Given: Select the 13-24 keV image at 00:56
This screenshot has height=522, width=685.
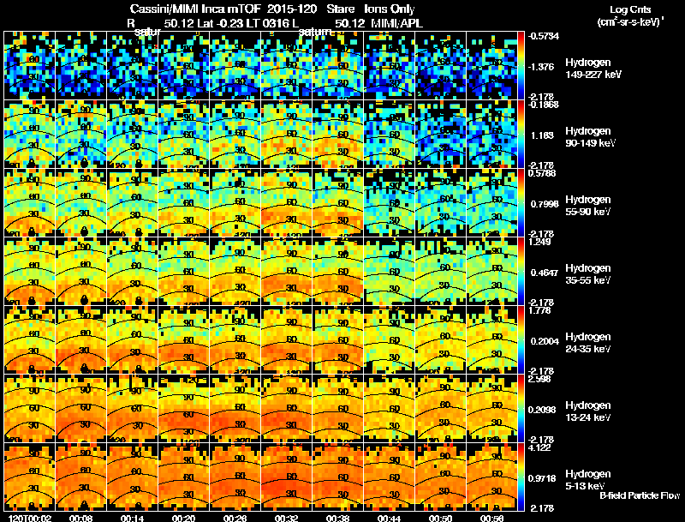Looking at the screenshot, I should click(491, 409).
